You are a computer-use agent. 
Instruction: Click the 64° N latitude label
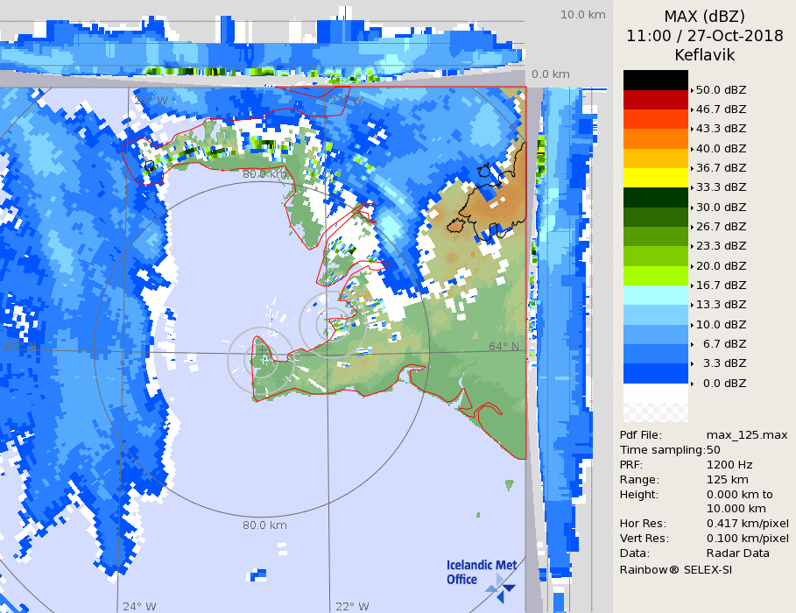(504, 347)
